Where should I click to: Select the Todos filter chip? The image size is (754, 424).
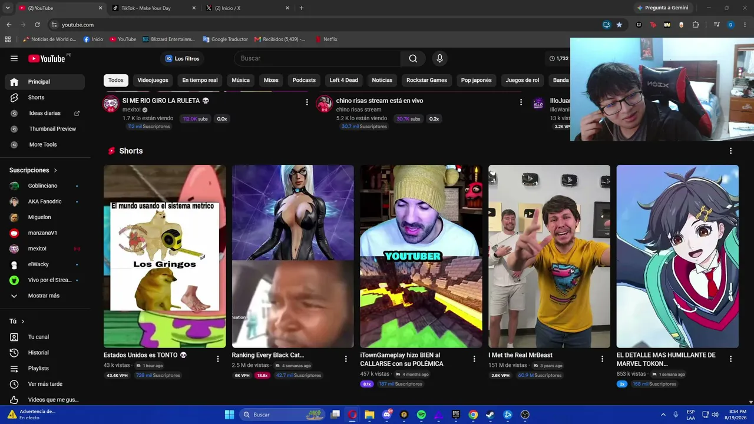(116, 80)
